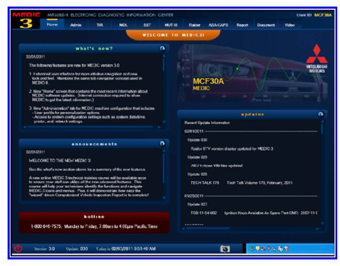Viewport: 340px width, 266px height.
Task: Click the yellow shield system tray icon
Action: pyautogui.click(x=257, y=249)
